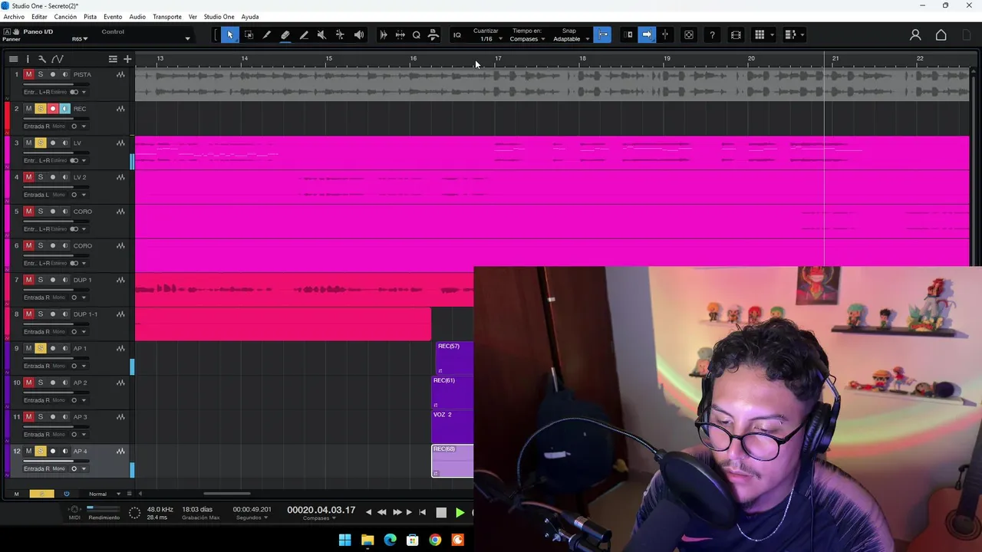Select the Eraser tool
982x552 pixels.
coord(285,34)
